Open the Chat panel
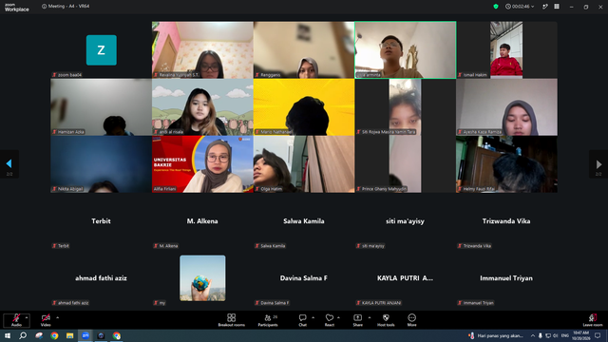 [302, 320]
